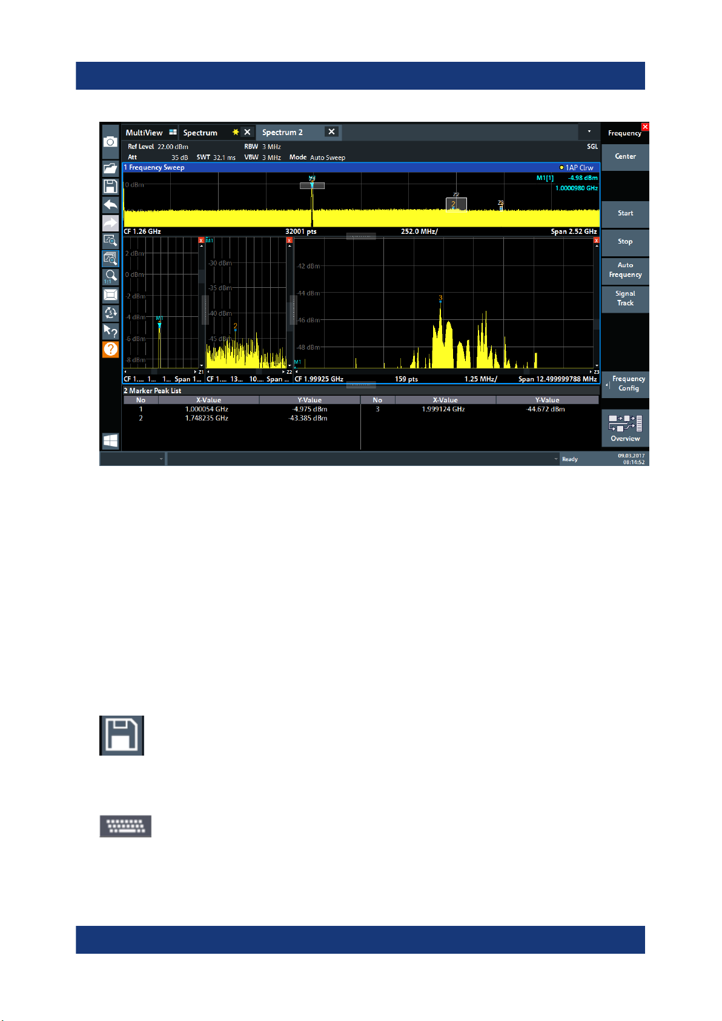Click the Ready status indicator

[x=570, y=459]
